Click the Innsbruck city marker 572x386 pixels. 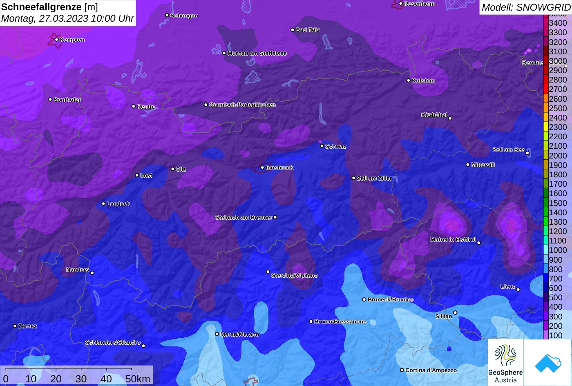coord(262,167)
